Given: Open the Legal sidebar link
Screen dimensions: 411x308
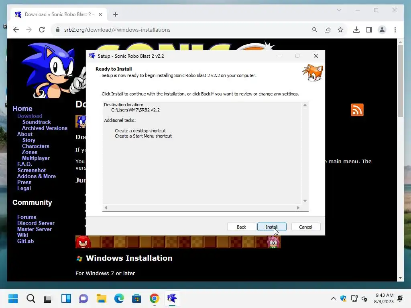Looking at the screenshot, I should 24,188.
